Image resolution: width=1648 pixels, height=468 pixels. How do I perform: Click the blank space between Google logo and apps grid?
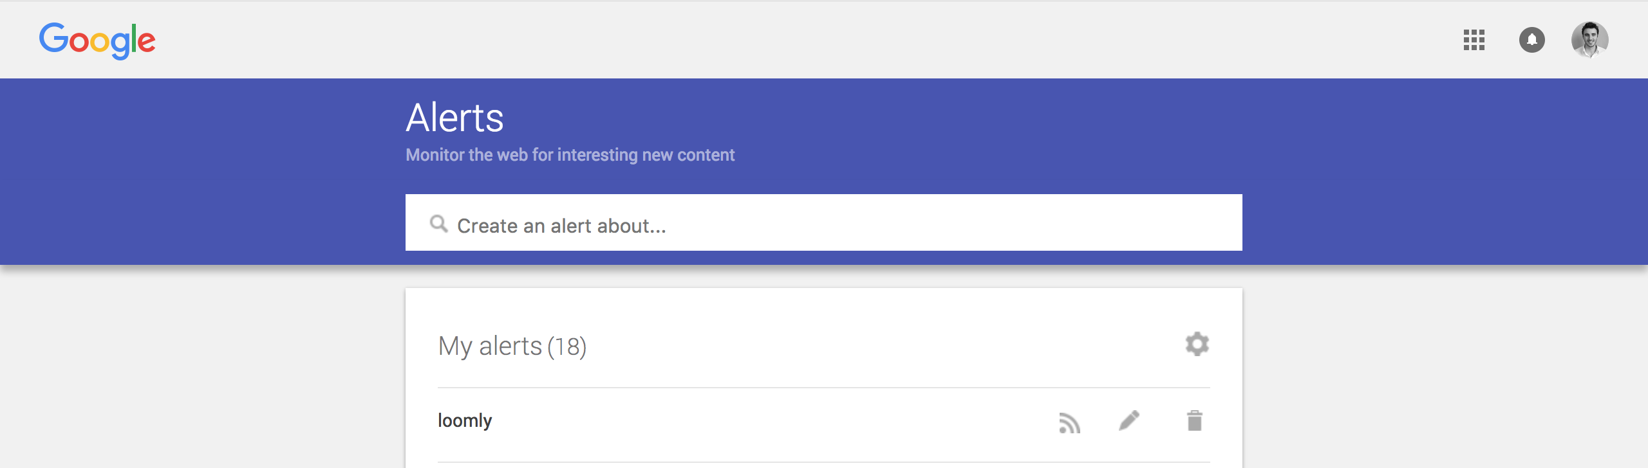(x=772, y=40)
